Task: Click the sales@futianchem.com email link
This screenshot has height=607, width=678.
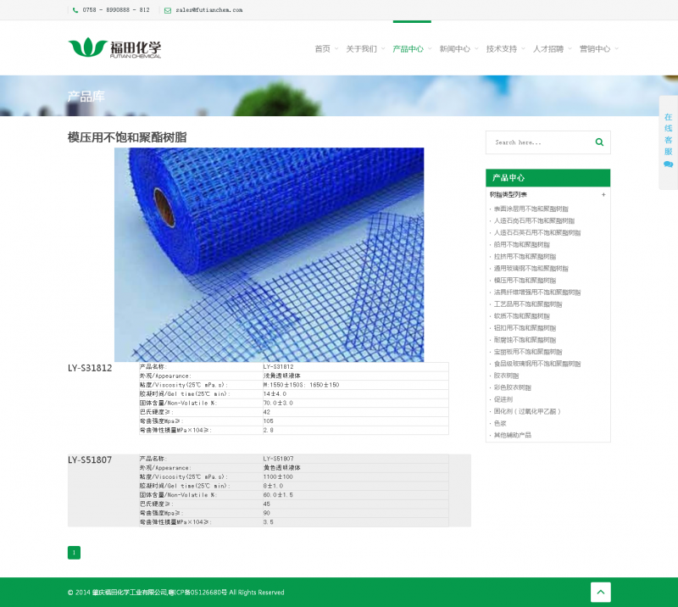Action: coord(209,10)
